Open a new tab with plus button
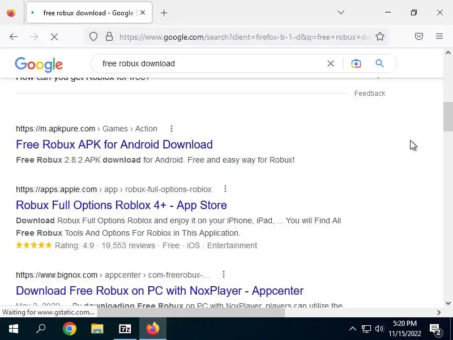The image size is (453, 340). (x=164, y=12)
